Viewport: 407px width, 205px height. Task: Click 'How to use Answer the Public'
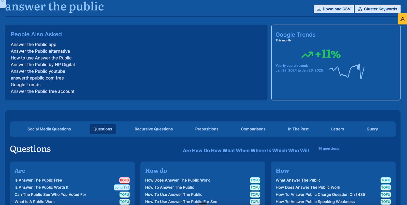coord(41,58)
